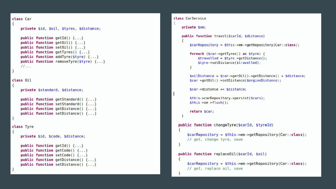
Task: Select the line starting with "$oilDistance ="
Action: (x=247, y=76)
